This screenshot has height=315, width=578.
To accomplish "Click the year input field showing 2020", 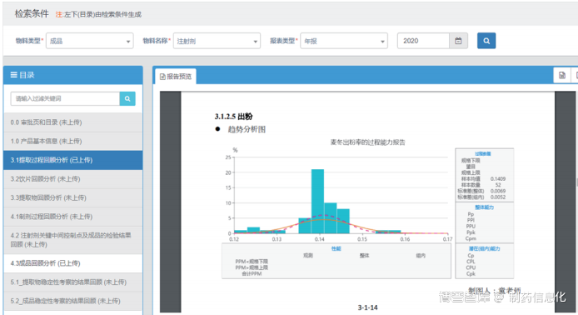I will coord(423,41).
